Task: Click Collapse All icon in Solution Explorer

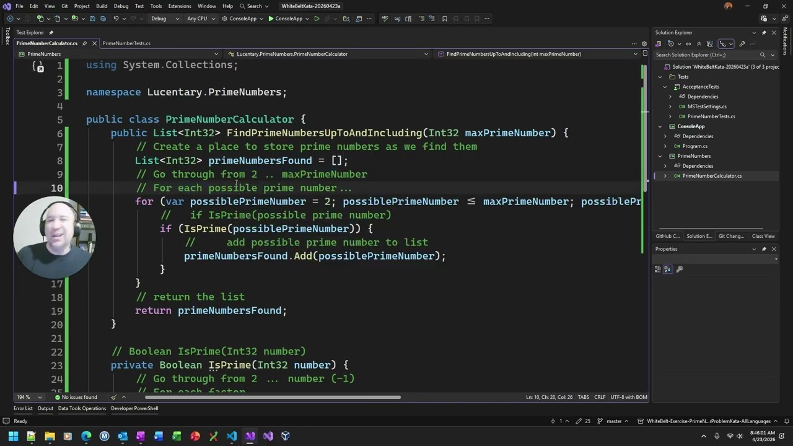Action: 699,43
